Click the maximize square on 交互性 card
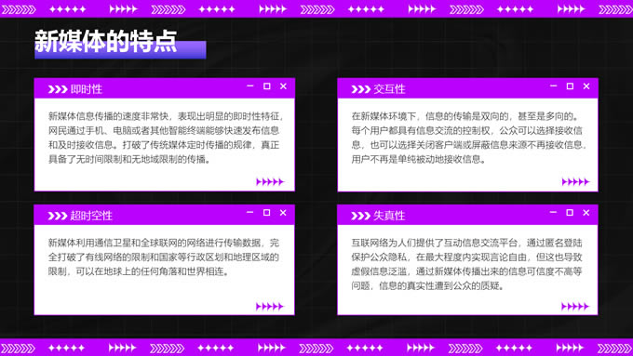Image resolution: width=633 pixels, height=356 pixels. [570, 86]
